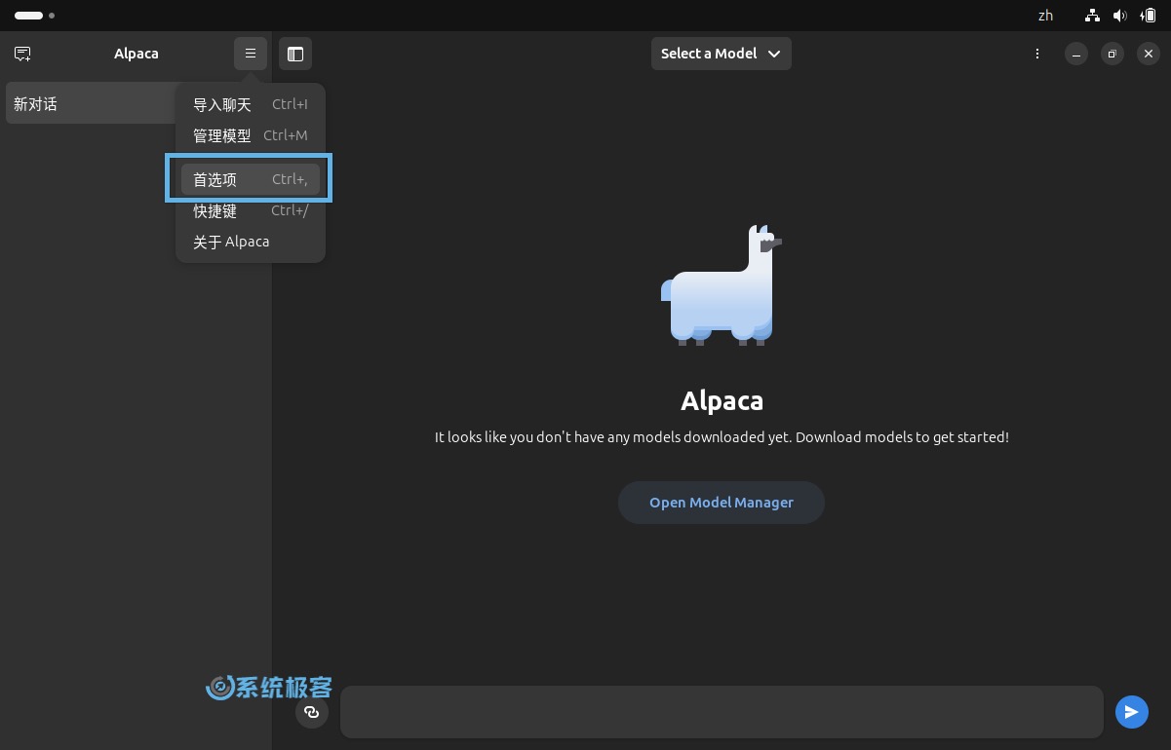Open 关于 Alpaca menu entry

point(251,242)
